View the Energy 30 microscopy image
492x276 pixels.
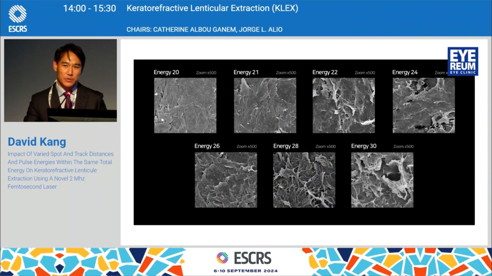(382, 180)
